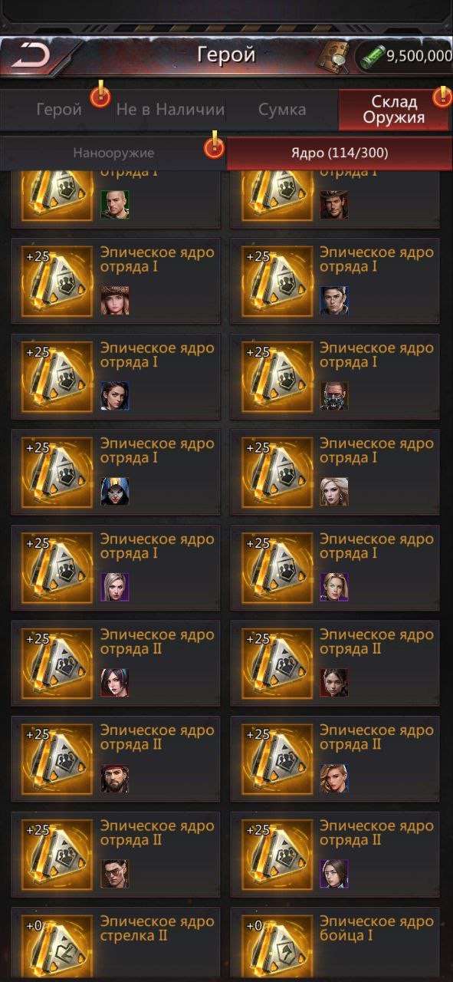
Task: Tap the green cash currency icon
Action: [373, 56]
